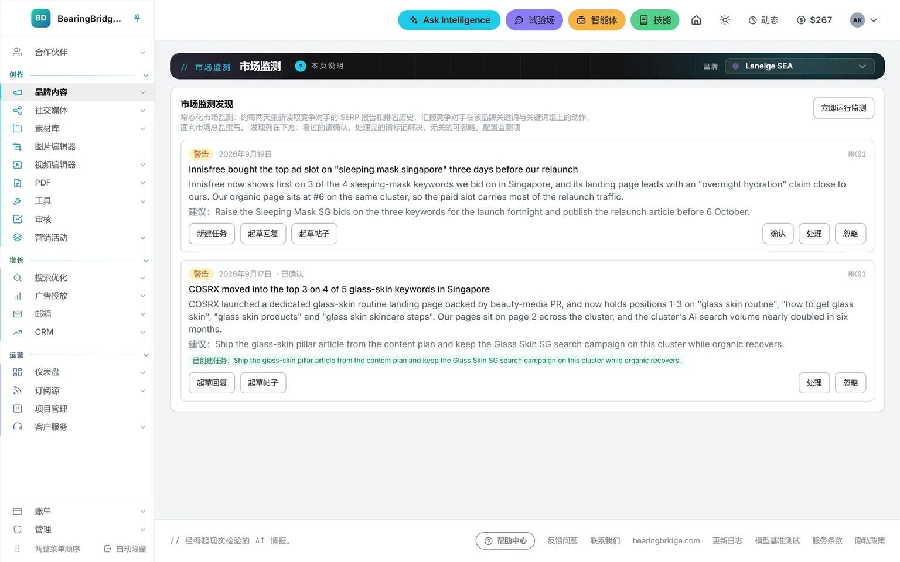Open the home icon in top bar
The height and width of the screenshot is (562, 900).
(696, 20)
